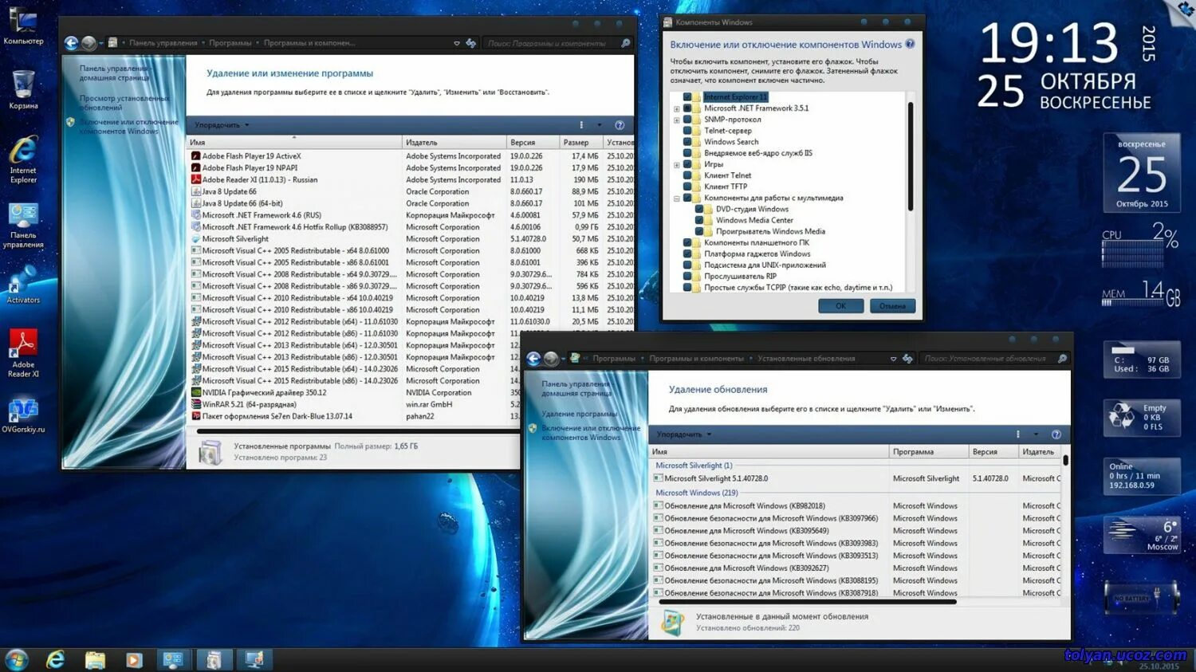Expand Microsoft .NET Framework 3.5.1 tree node

pyautogui.click(x=677, y=108)
